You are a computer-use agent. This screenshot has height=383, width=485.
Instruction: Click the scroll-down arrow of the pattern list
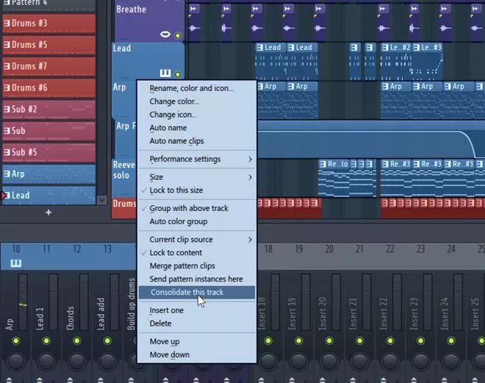102,200
